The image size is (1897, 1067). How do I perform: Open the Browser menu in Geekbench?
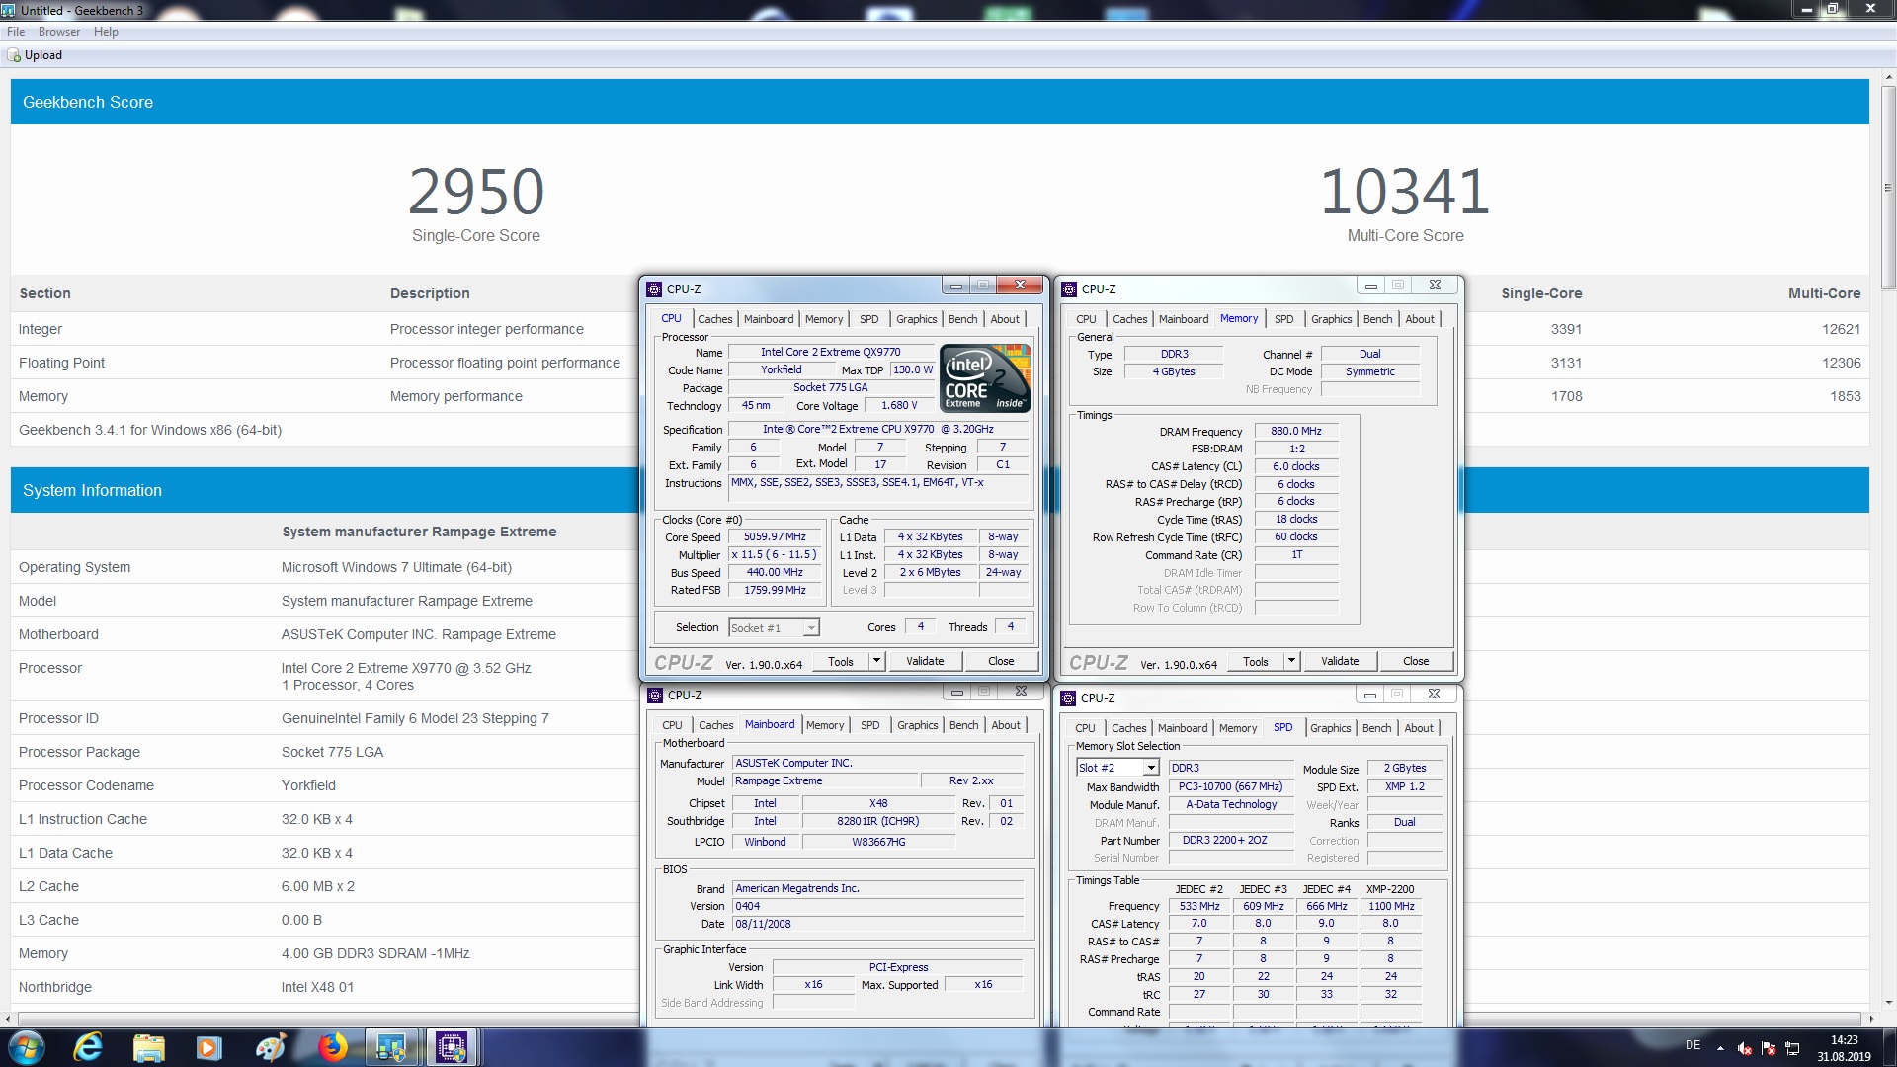pyautogui.click(x=59, y=32)
